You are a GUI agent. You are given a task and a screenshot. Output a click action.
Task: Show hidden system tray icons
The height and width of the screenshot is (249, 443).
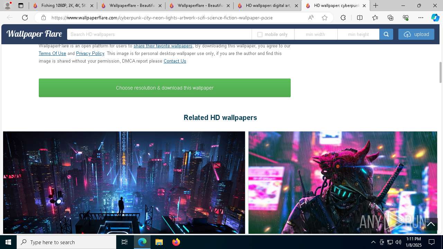pyautogui.click(x=373, y=242)
